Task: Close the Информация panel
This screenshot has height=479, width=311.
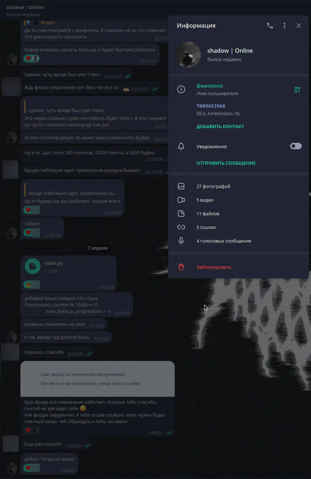Action: pyautogui.click(x=299, y=25)
